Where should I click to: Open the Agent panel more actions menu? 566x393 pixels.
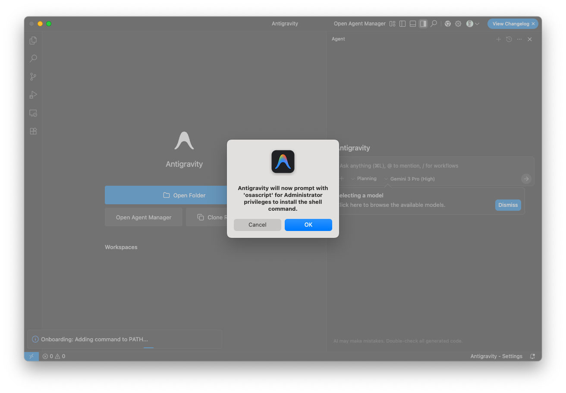pos(519,39)
